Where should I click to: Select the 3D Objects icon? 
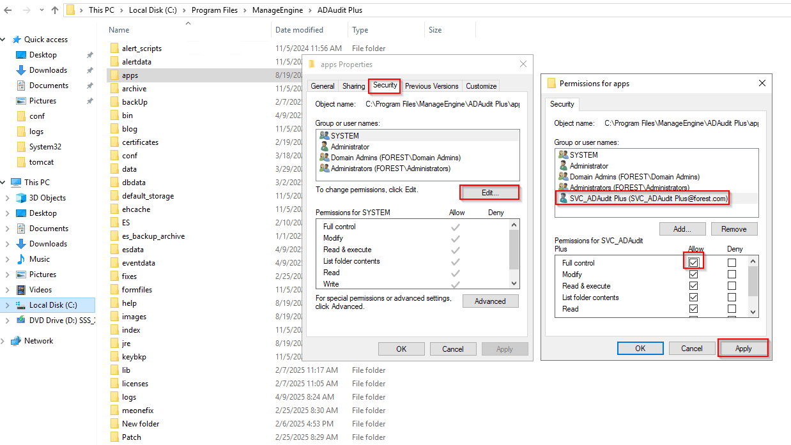[21, 198]
